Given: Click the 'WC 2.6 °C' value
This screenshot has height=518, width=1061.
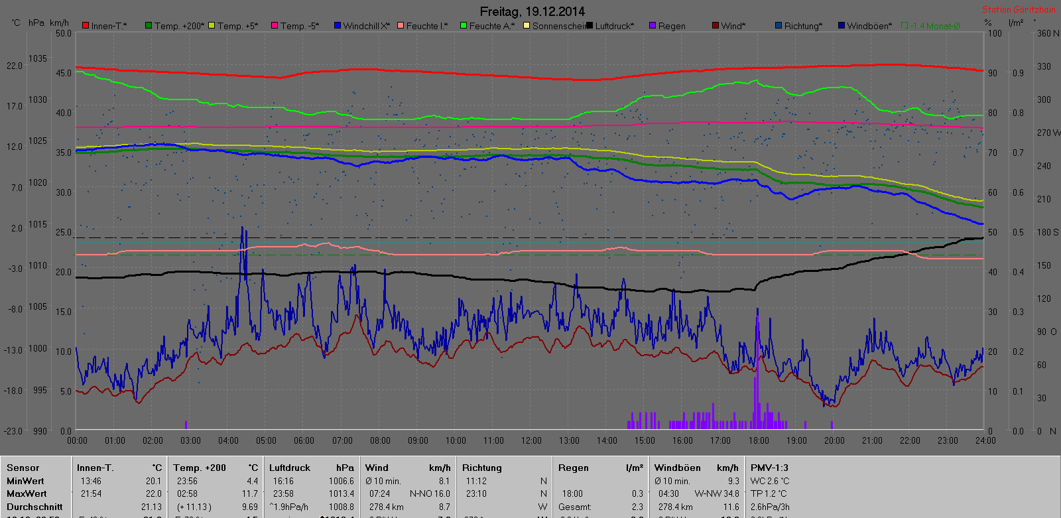Looking at the screenshot, I should [770, 481].
